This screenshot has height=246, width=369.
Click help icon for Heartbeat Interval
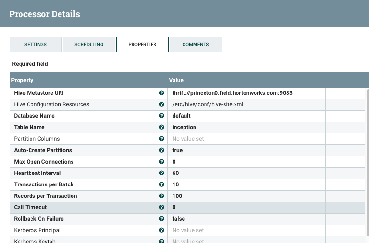[x=161, y=173]
